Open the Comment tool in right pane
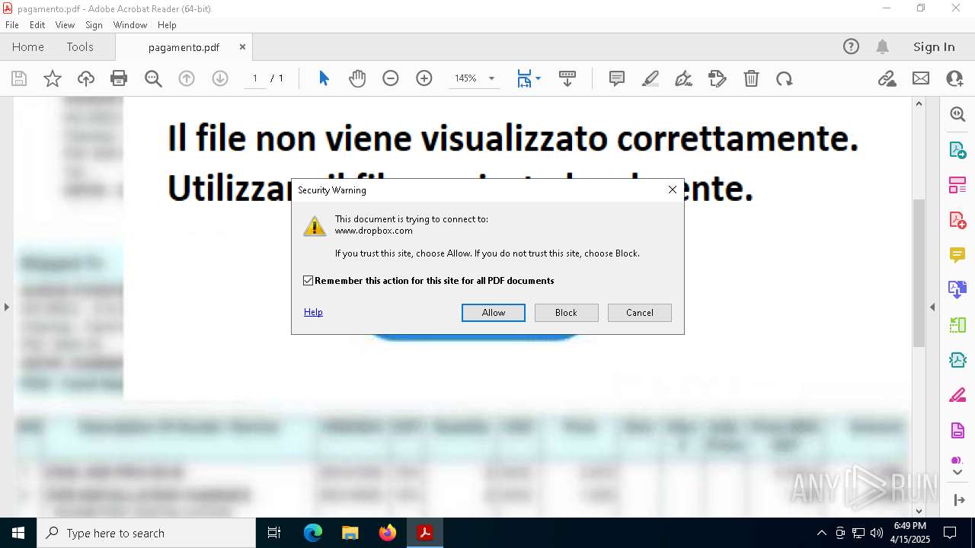This screenshot has width=975, height=548. click(957, 255)
